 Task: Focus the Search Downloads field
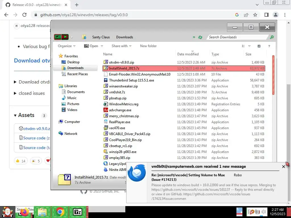(x=238, y=37)
